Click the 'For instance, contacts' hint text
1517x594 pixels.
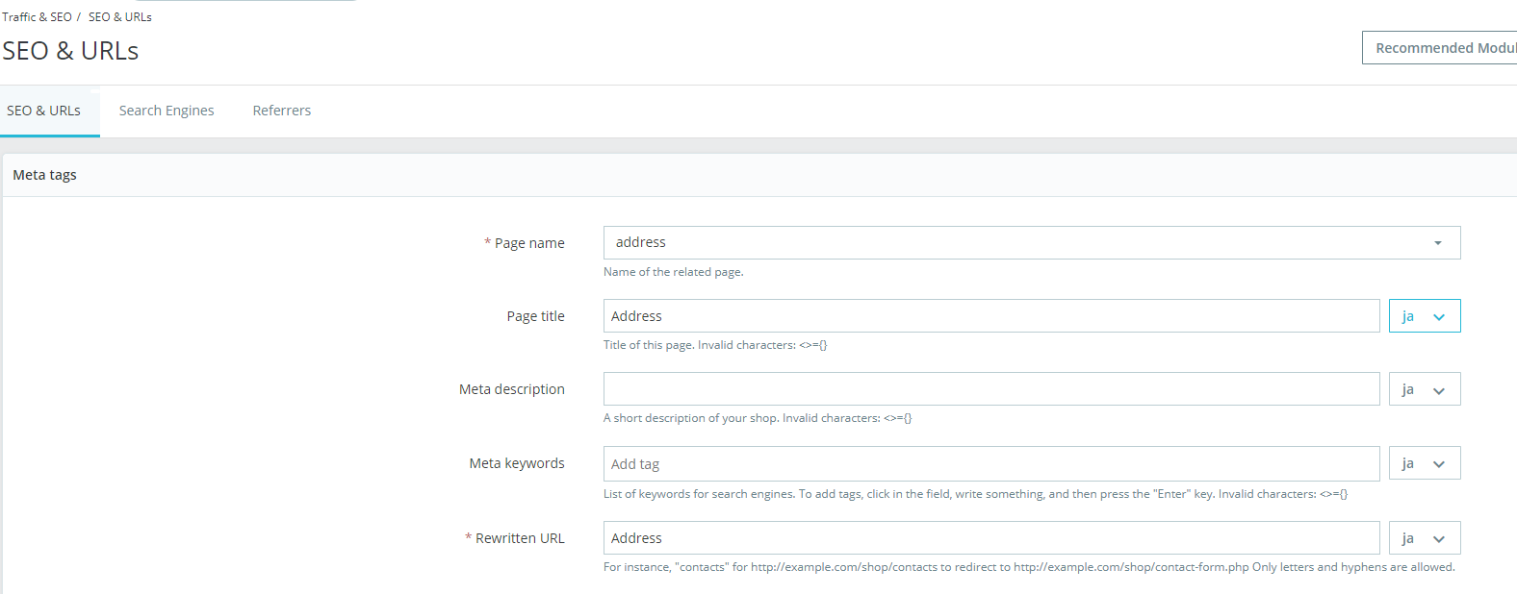[x=1029, y=567]
